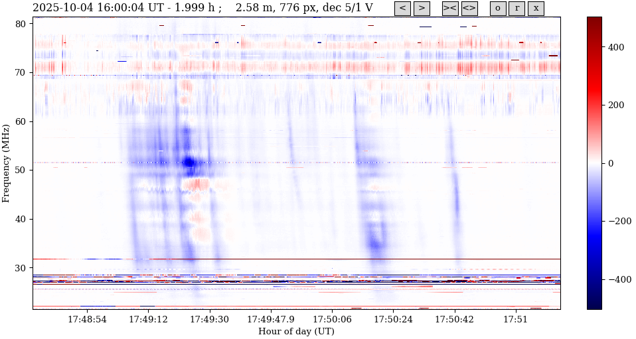
Task: Click the 'o' button in the toolbar
Action: pyautogui.click(x=498, y=9)
